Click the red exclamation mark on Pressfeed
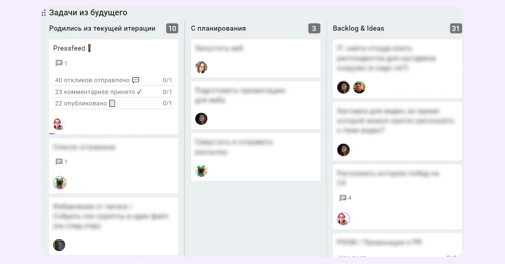The height and width of the screenshot is (264, 505). tap(89, 48)
